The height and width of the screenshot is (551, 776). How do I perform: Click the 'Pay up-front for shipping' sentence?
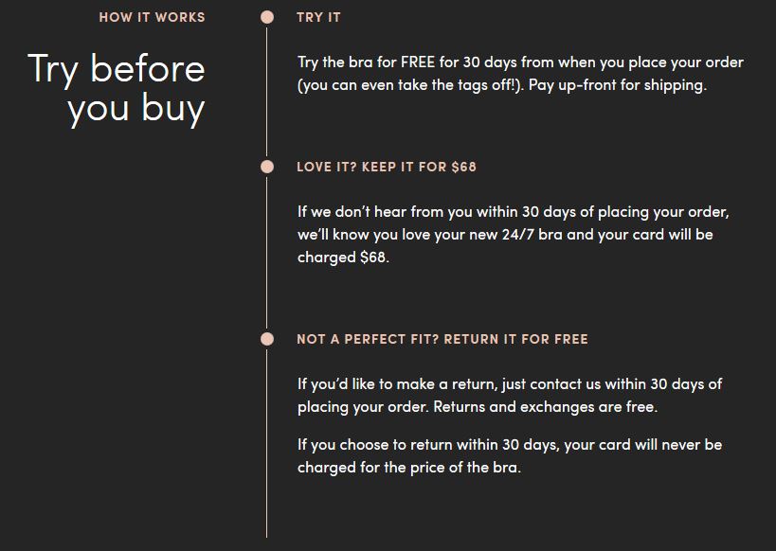tap(617, 85)
